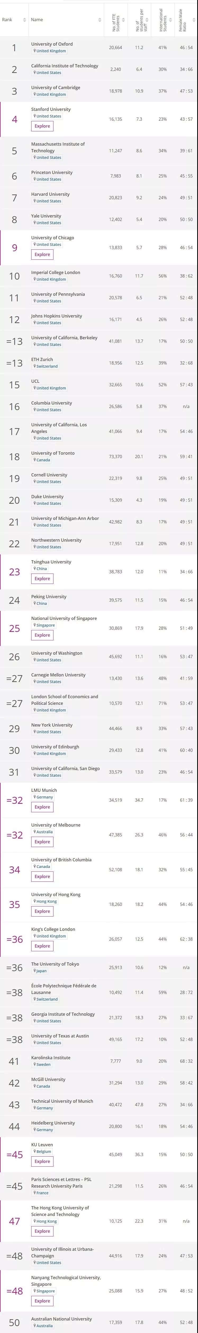Viewport: 198px width, 1333px height.
Task: Sort by International Students arrows
Action: [172, 20]
